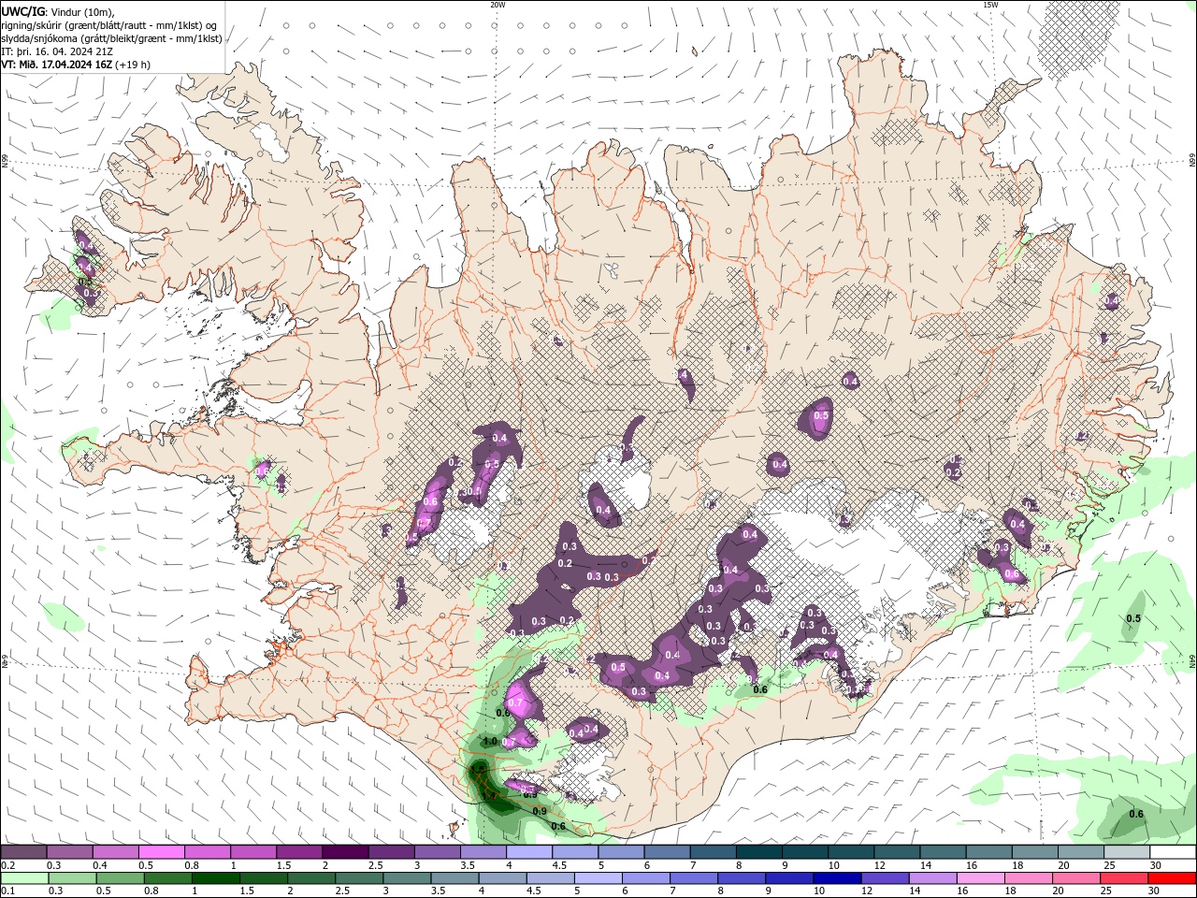Click the '0.9' rain value near the south coast
Screen dimensions: 1197x898
point(540,811)
